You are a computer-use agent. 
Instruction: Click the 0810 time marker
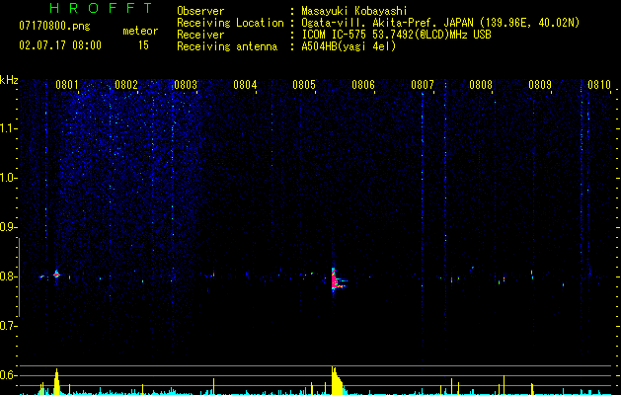[x=599, y=85]
